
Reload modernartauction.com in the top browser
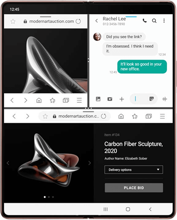point(78,21)
